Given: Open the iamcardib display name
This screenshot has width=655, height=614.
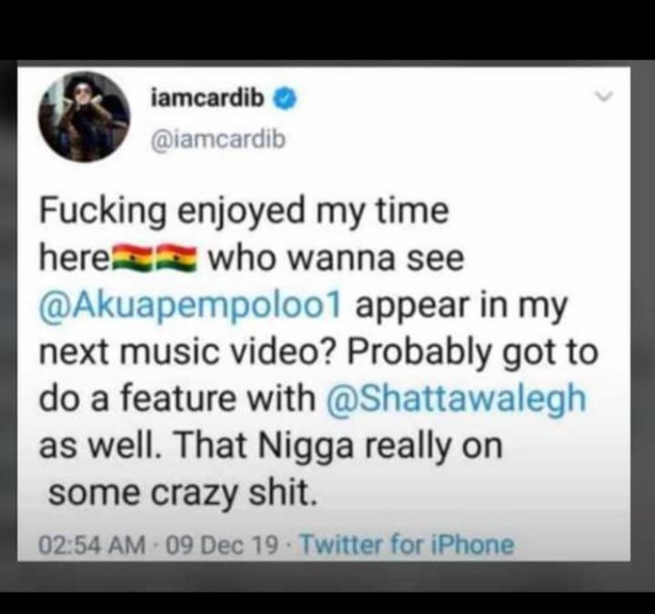Looking at the screenshot, I should [x=208, y=98].
